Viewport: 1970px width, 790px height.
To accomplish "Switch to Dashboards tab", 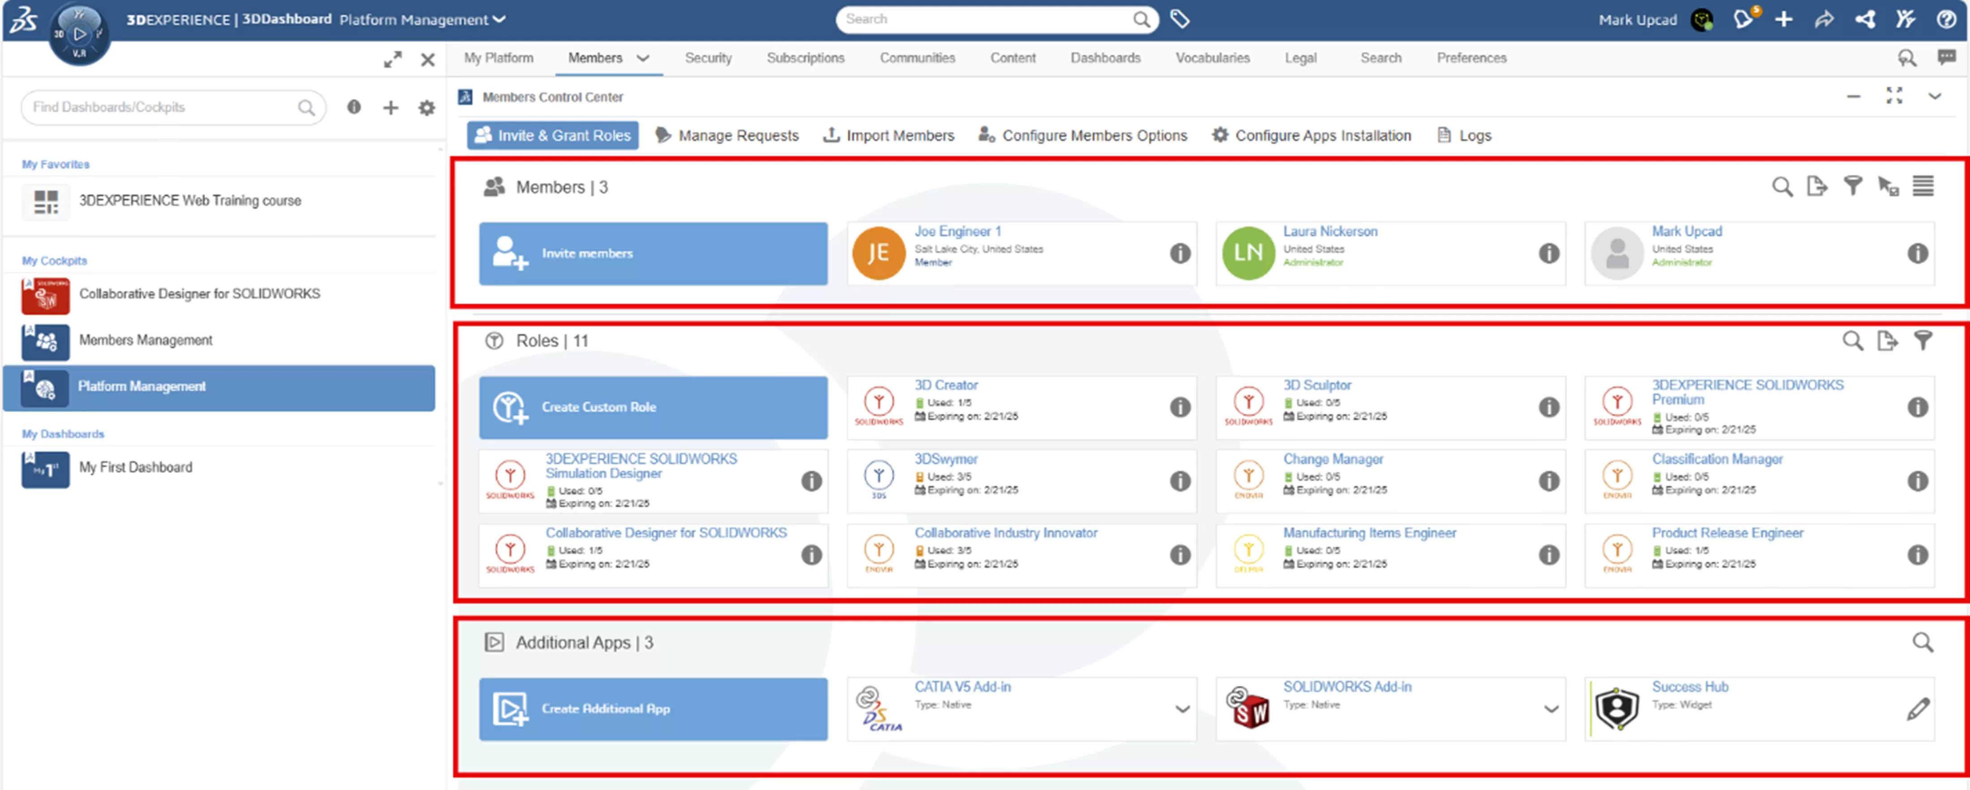I will (x=1105, y=58).
